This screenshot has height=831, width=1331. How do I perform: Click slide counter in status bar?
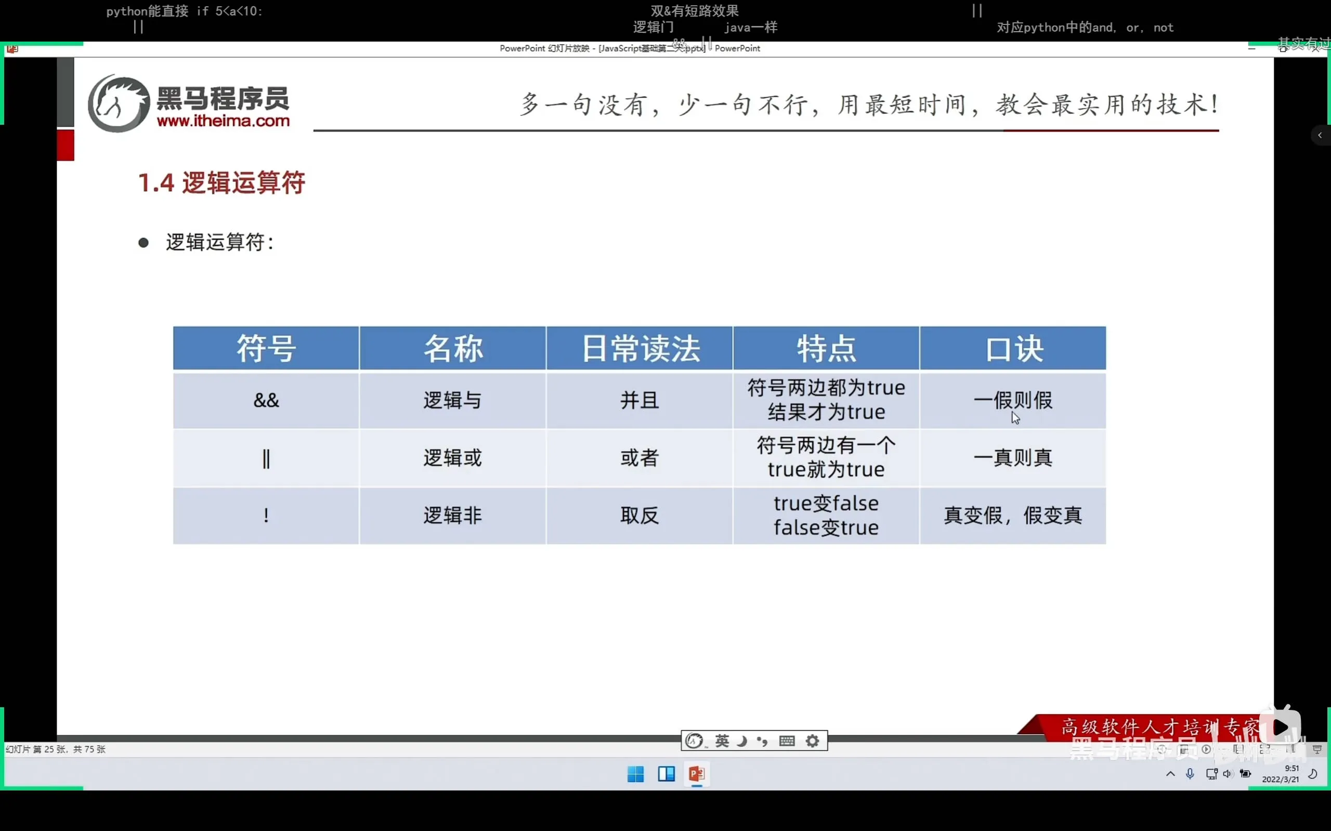[56, 749]
